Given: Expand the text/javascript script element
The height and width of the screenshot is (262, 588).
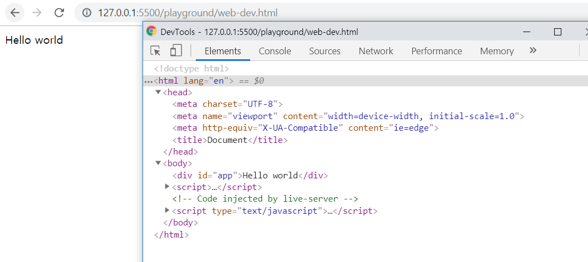Looking at the screenshot, I should 168,210.
